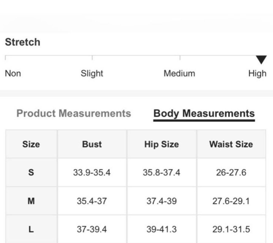Screen dimensions: 273x243
Task: Click the High stretch label
Action: click(x=257, y=74)
